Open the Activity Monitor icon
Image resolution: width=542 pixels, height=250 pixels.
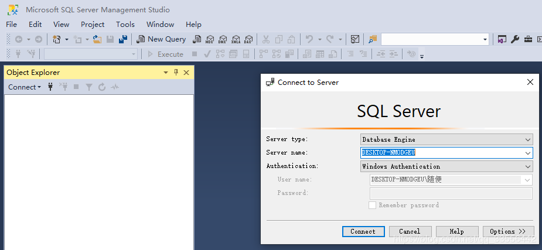click(355, 39)
